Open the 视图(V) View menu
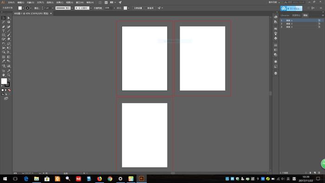Screen dimensions: 325x183 click(x=70, y=2)
